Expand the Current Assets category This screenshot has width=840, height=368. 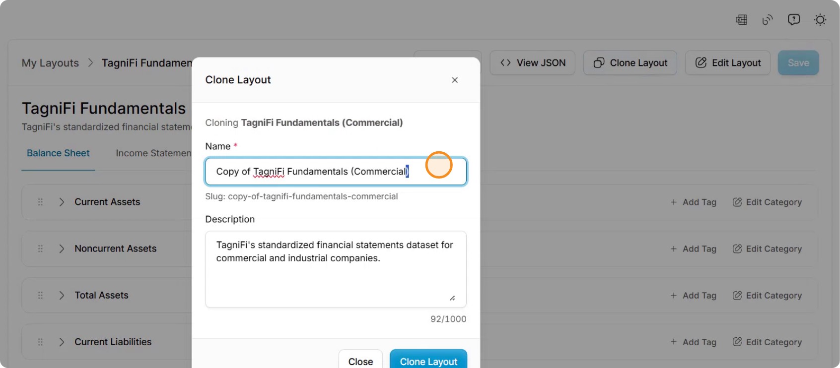pos(62,202)
